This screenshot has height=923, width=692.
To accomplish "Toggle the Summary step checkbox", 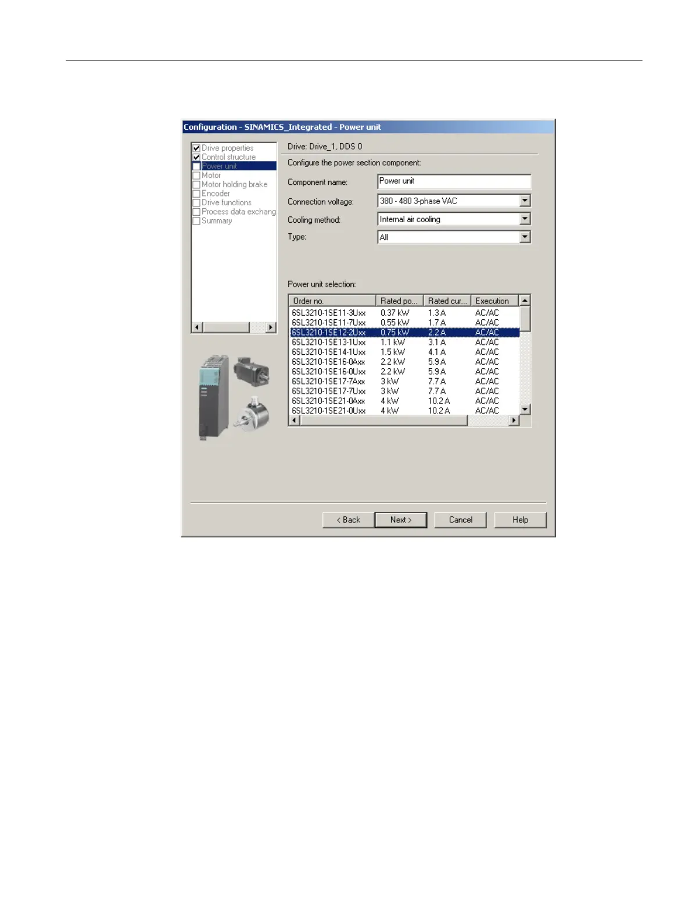I will tap(196, 221).
